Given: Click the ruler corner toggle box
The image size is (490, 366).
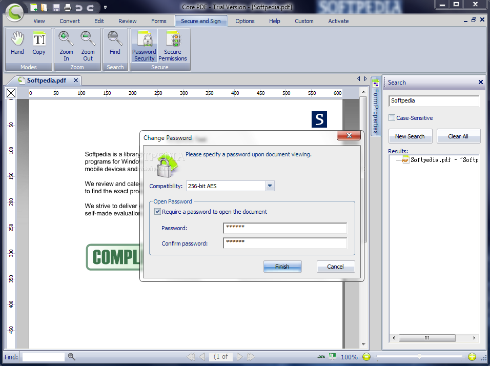Looking at the screenshot, I should [x=11, y=93].
